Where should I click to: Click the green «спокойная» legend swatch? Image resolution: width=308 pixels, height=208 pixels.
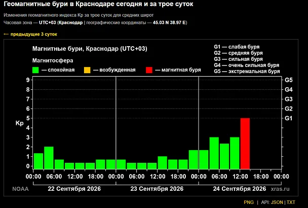(35, 70)
